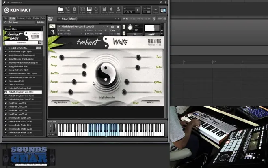This screenshot has height=168, width=268.
Task: Toggle instrument Mute button
Action: 124,33
